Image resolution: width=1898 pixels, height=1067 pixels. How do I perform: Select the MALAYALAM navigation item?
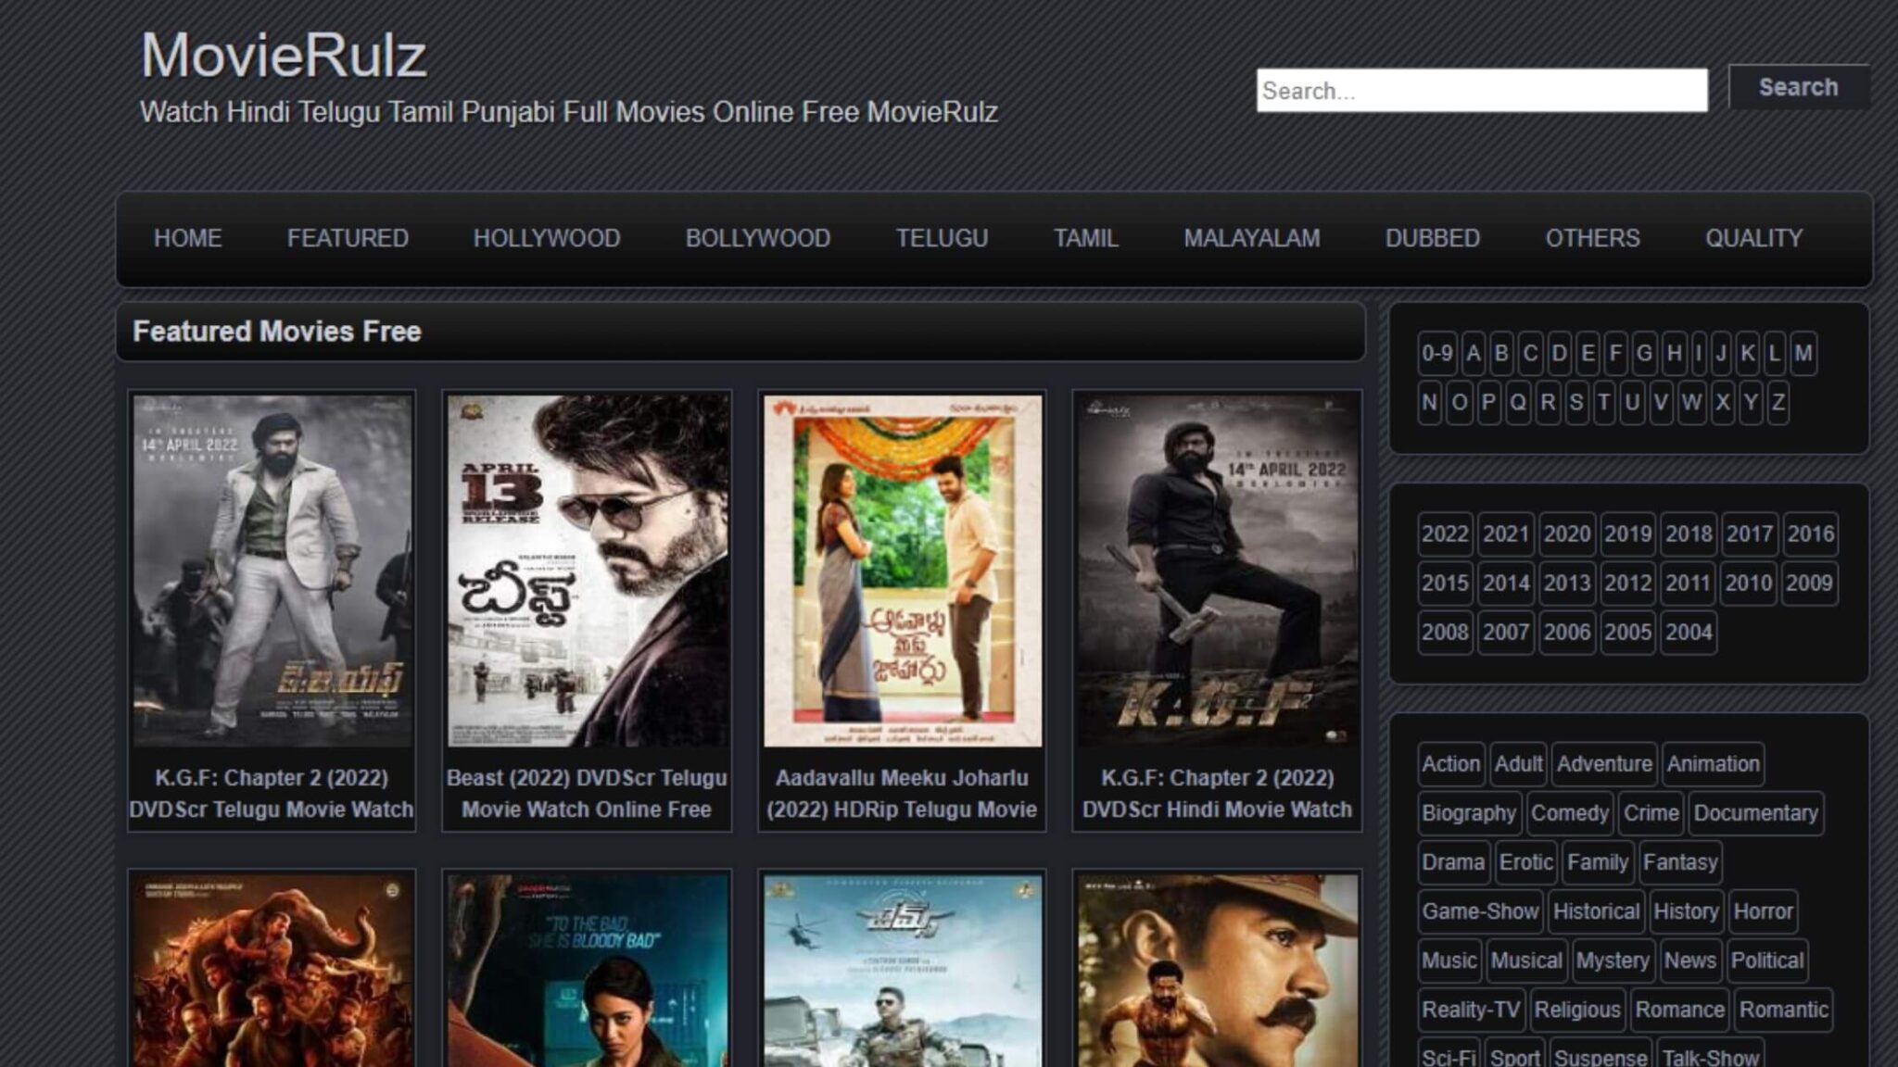coord(1251,238)
